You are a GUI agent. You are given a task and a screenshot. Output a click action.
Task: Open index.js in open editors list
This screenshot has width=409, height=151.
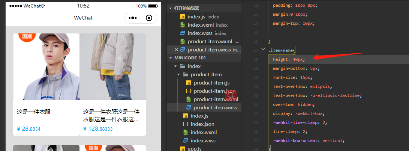coord(204,17)
